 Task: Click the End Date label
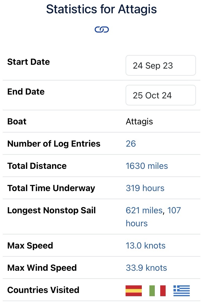[x=26, y=92]
